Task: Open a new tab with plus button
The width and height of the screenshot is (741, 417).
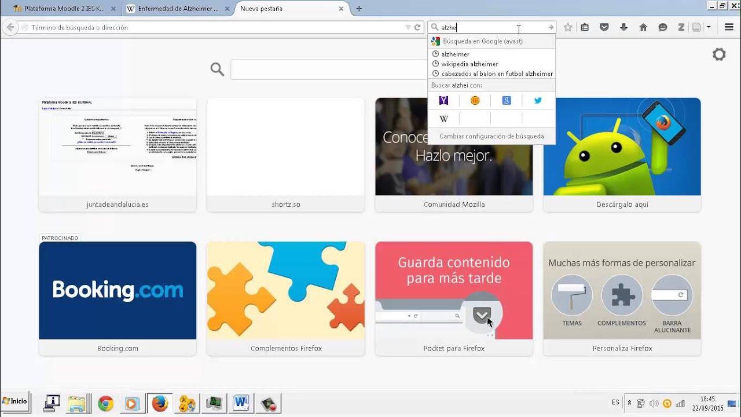Action: [359, 9]
